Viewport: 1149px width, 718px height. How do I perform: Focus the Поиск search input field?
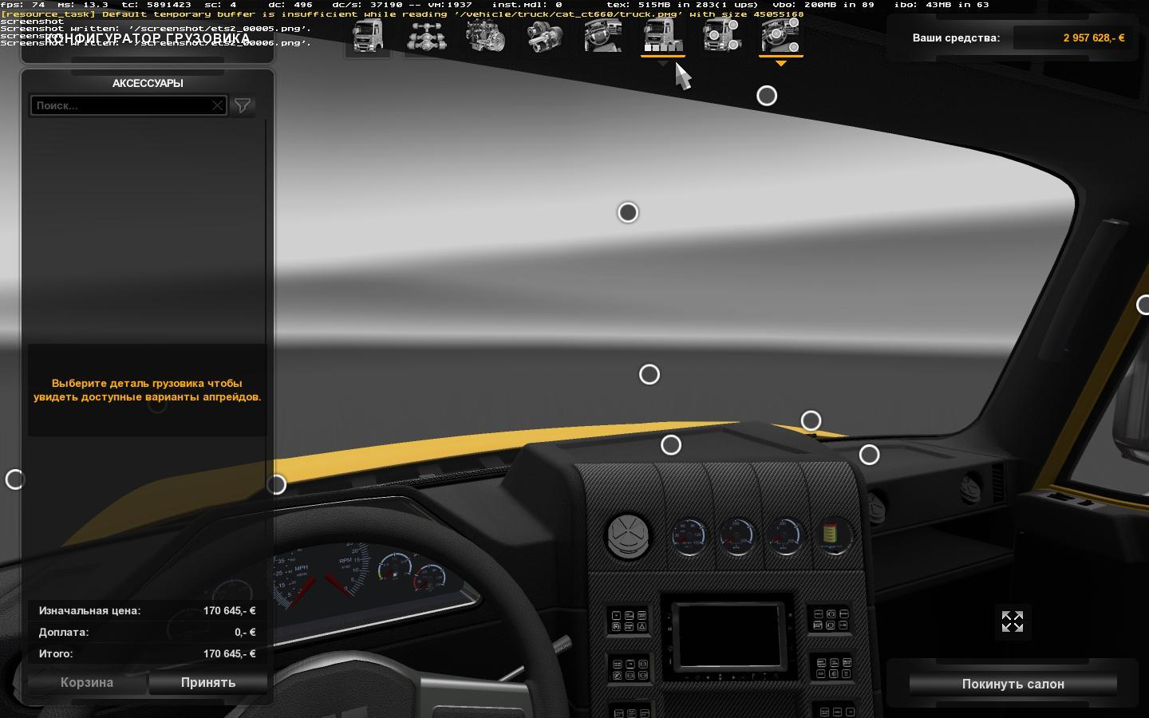tap(120, 105)
